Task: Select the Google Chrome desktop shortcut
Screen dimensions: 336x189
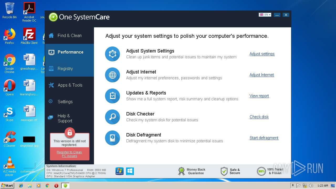Action: coord(9,64)
